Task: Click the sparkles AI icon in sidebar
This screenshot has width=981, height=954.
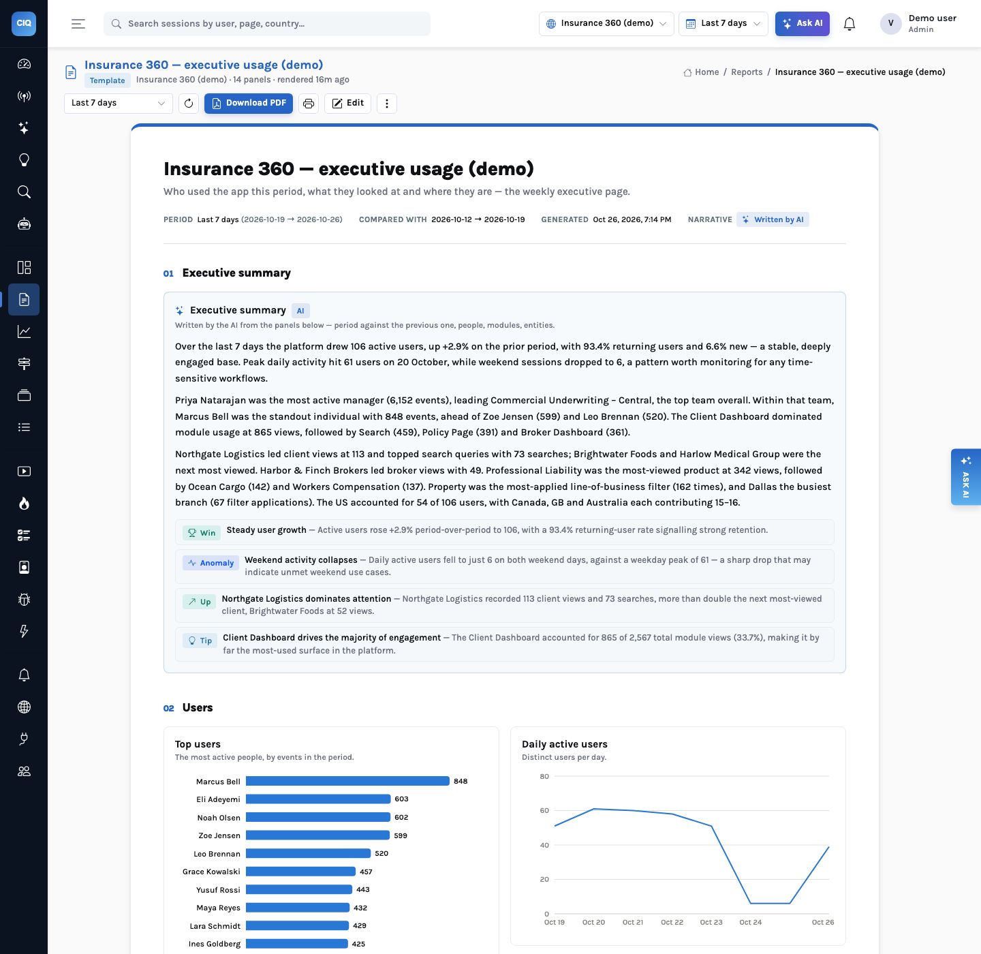Action: tap(24, 128)
